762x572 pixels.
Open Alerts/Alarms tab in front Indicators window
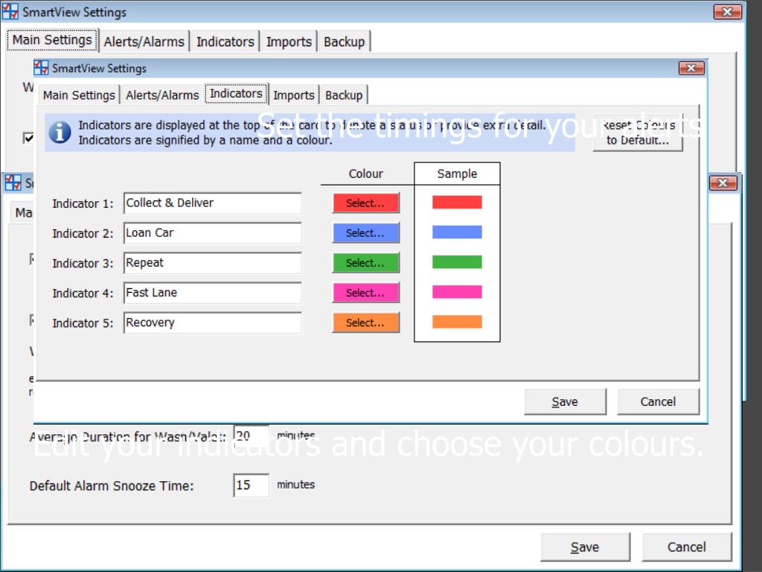(x=162, y=95)
